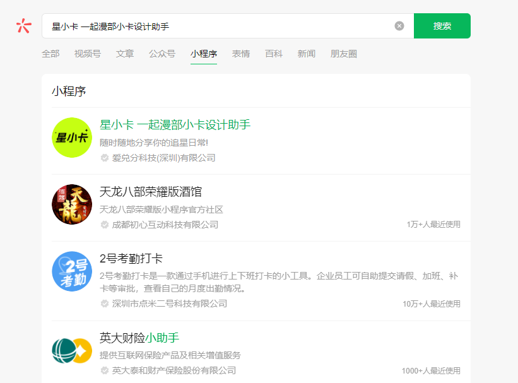Switch to the 新闻 tab
Image resolution: width=518 pixels, height=383 pixels.
pos(306,54)
